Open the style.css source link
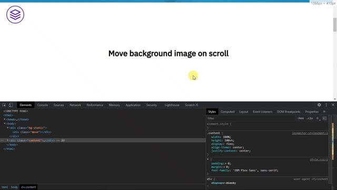 tap(319, 159)
